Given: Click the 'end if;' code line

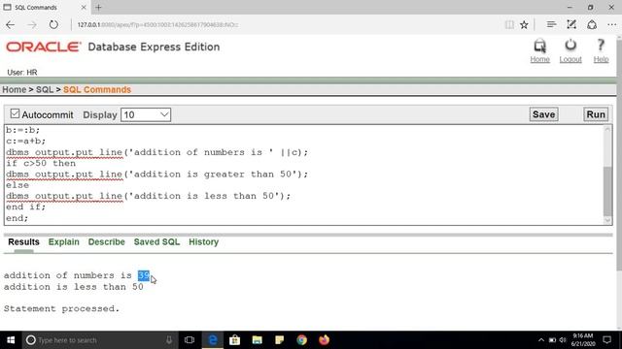Looking at the screenshot, I should tap(26, 206).
